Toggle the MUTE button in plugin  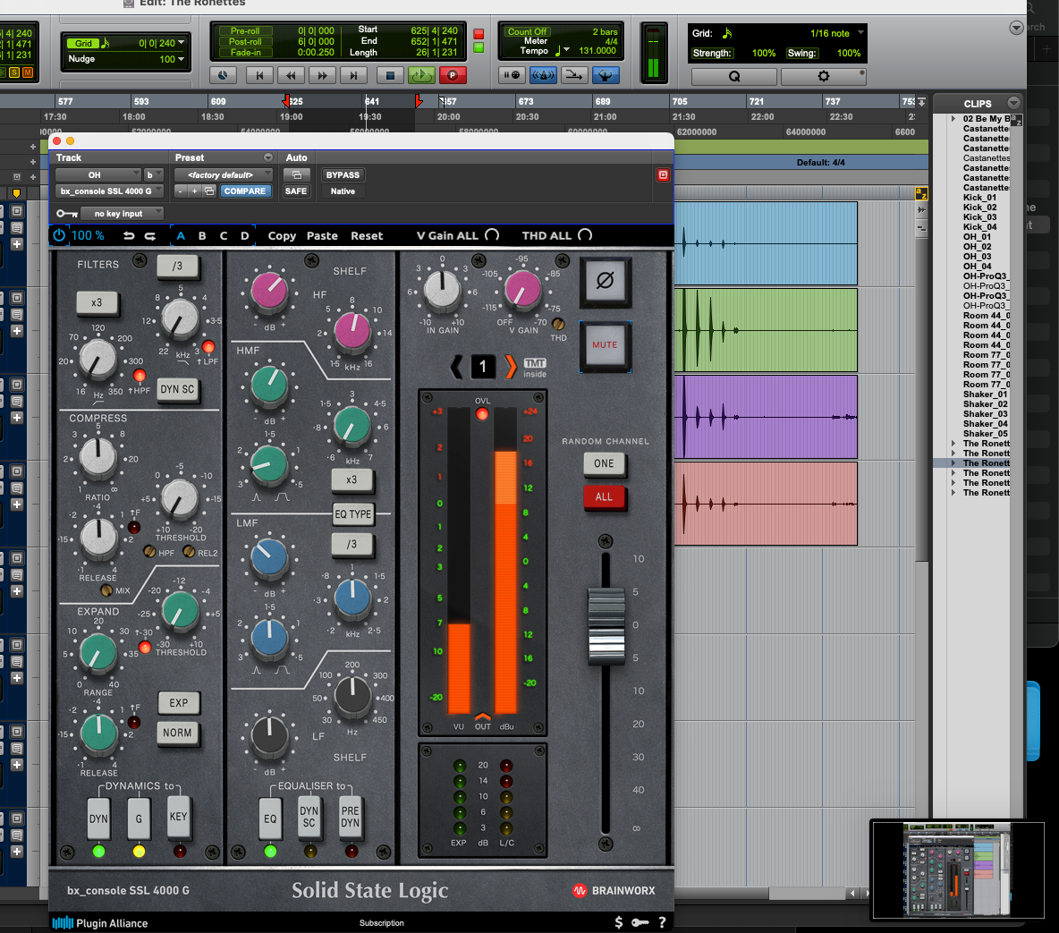coord(606,345)
